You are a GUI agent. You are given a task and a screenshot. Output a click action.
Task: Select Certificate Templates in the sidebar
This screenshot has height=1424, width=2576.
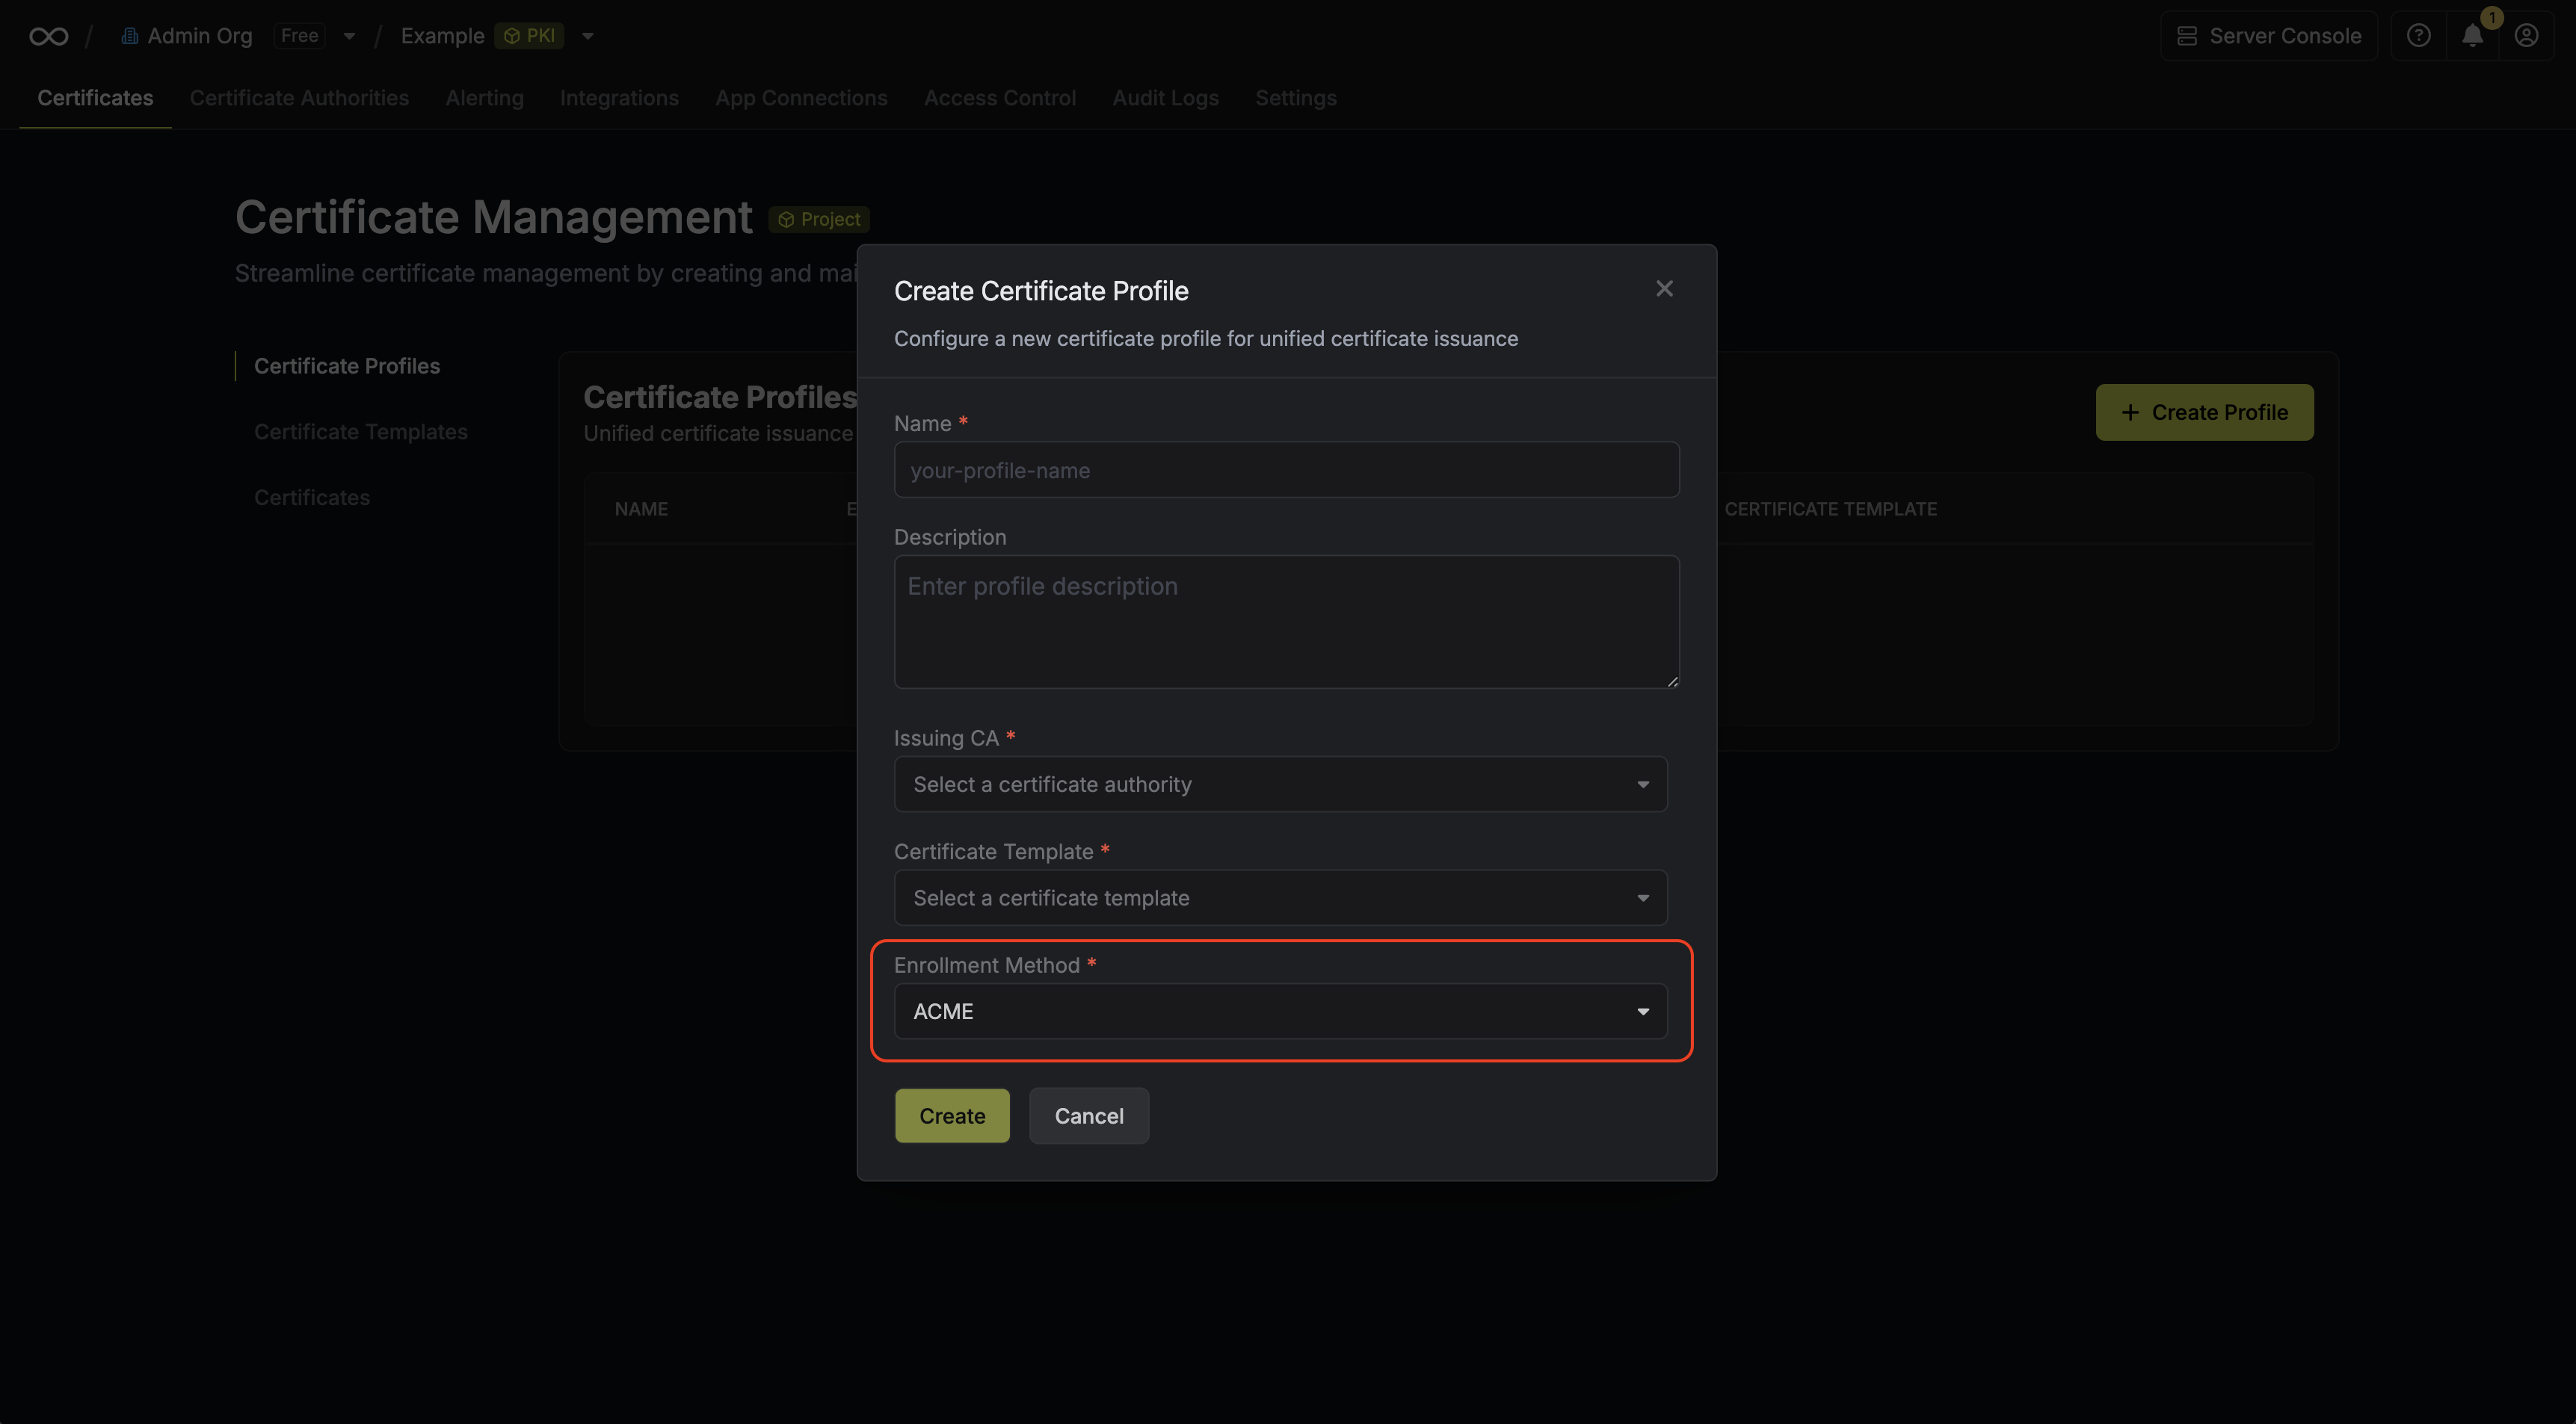pyautogui.click(x=360, y=432)
